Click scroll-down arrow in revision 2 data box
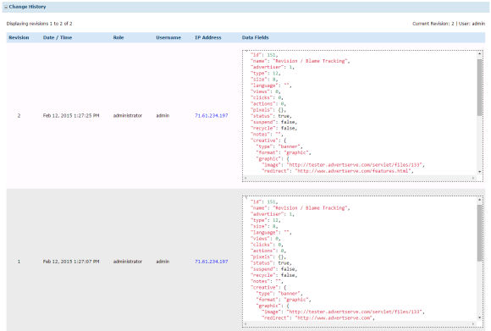This screenshot has width=491, height=331. click(x=479, y=172)
